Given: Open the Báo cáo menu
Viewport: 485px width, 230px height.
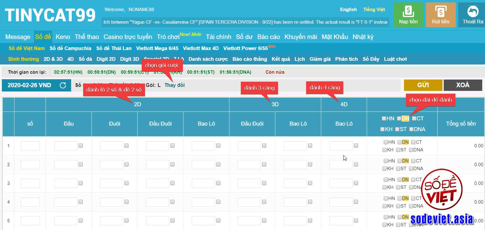Looking at the screenshot, I should [x=269, y=37].
